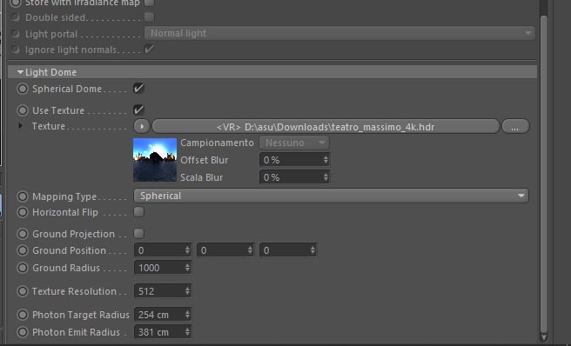Click the vertical scrollbar thumb of the panel

pos(544,174)
